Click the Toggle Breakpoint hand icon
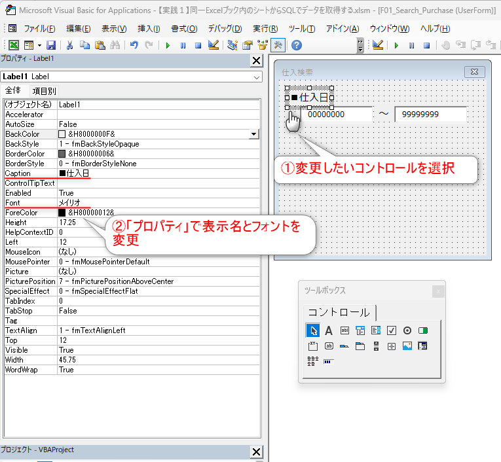 (x=446, y=45)
